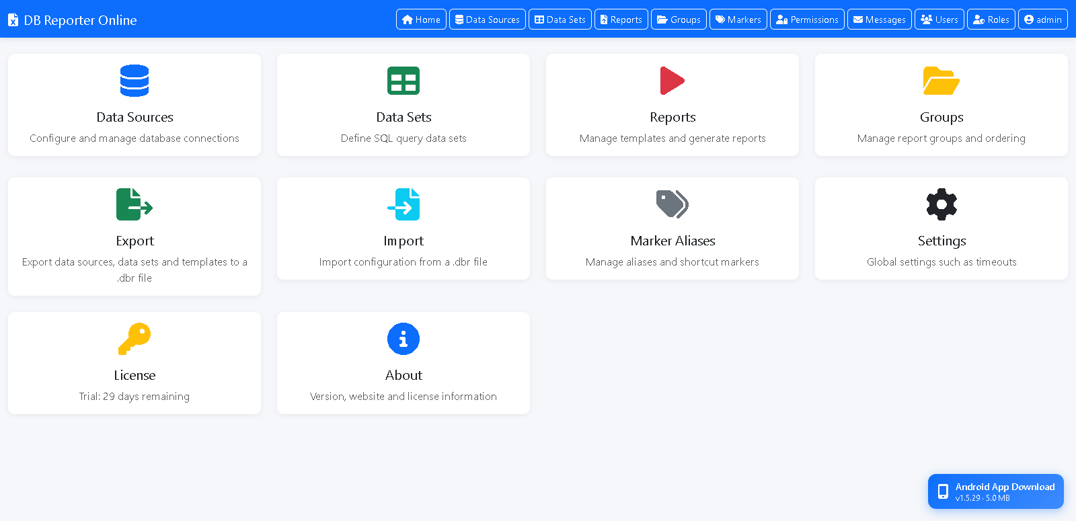This screenshot has width=1076, height=521.
Task: Click 'Define SQL query data sets' text
Action: click(x=403, y=138)
